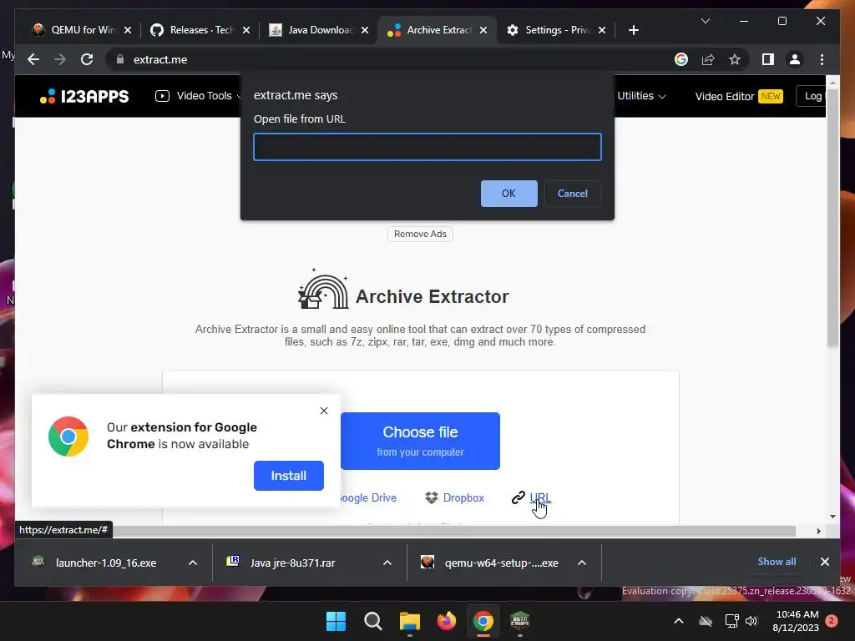Screen dimensions: 855x641
Task: Click Show all downloads
Action: click(x=777, y=562)
